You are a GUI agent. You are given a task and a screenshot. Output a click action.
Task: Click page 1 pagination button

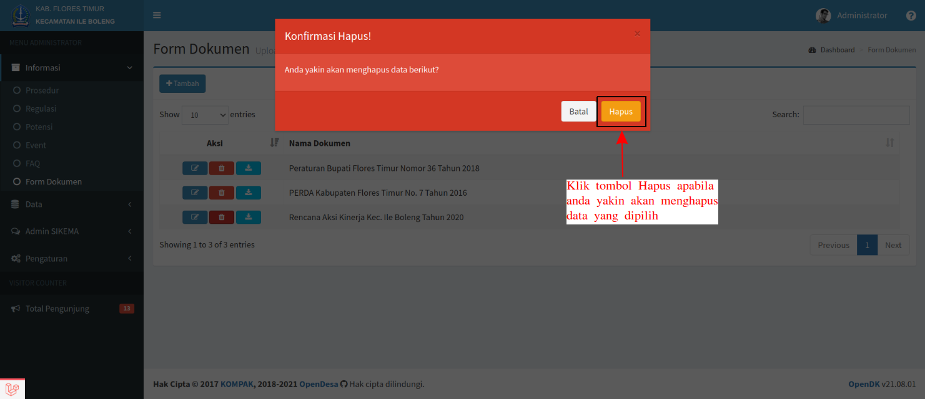click(867, 245)
